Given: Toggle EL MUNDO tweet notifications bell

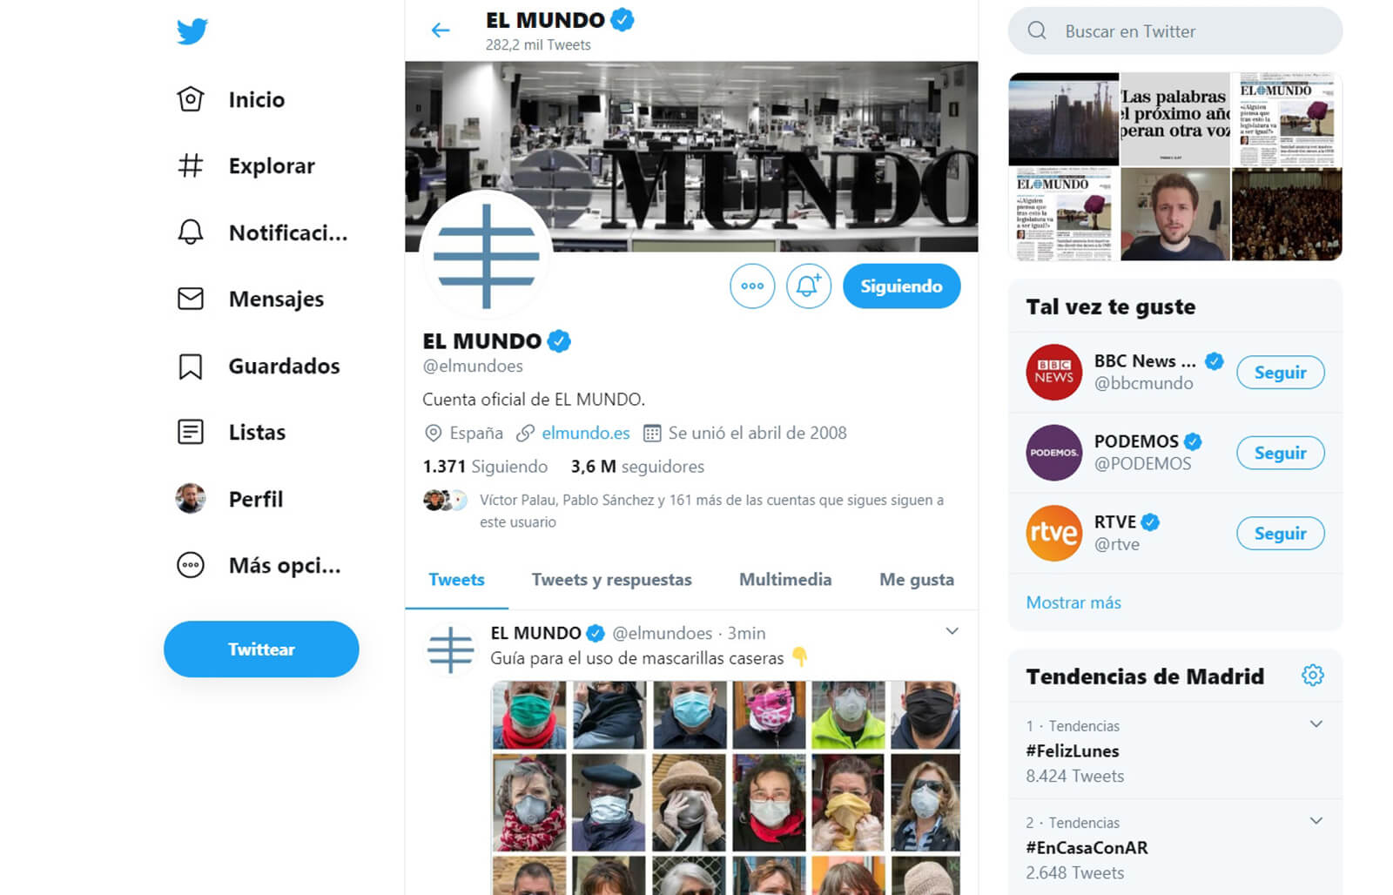Looking at the screenshot, I should pos(808,286).
